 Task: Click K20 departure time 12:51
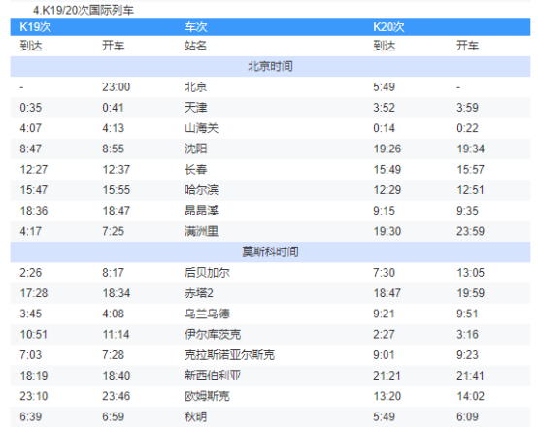470,189
